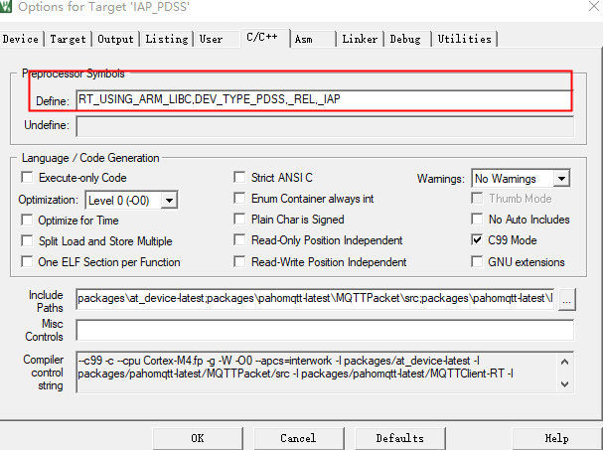The width and height of the screenshot is (603, 450).
Task: Click the Include Paths field
Action: click(315, 298)
